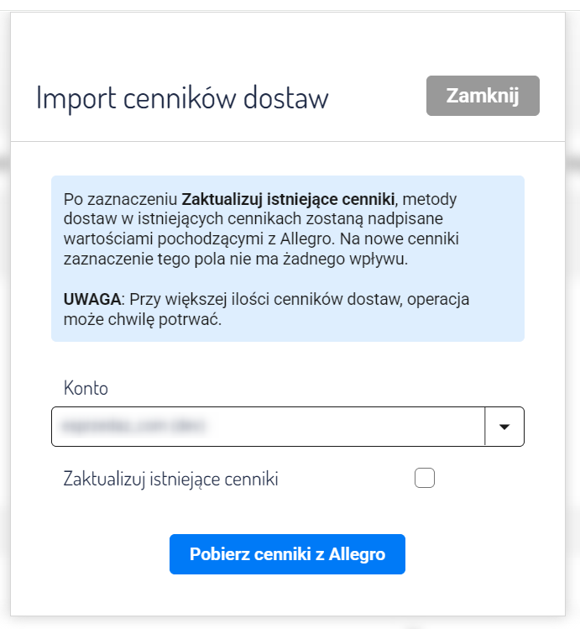The height and width of the screenshot is (629, 580).
Task: Click empty area of Konto combo box
Action: coord(345,427)
